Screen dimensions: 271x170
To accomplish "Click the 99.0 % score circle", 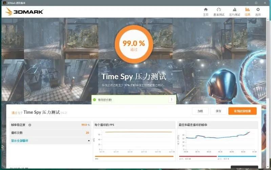I will [134, 44].
